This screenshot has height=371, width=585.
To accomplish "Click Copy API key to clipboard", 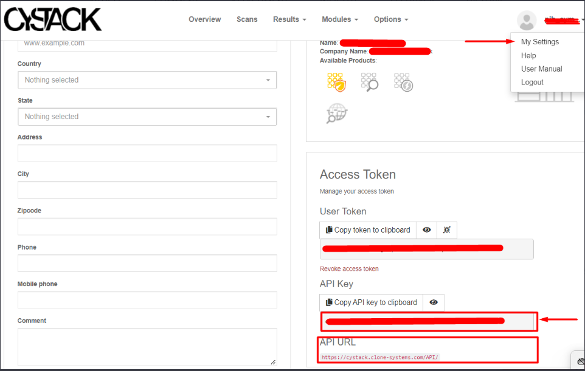I will (371, 302).
